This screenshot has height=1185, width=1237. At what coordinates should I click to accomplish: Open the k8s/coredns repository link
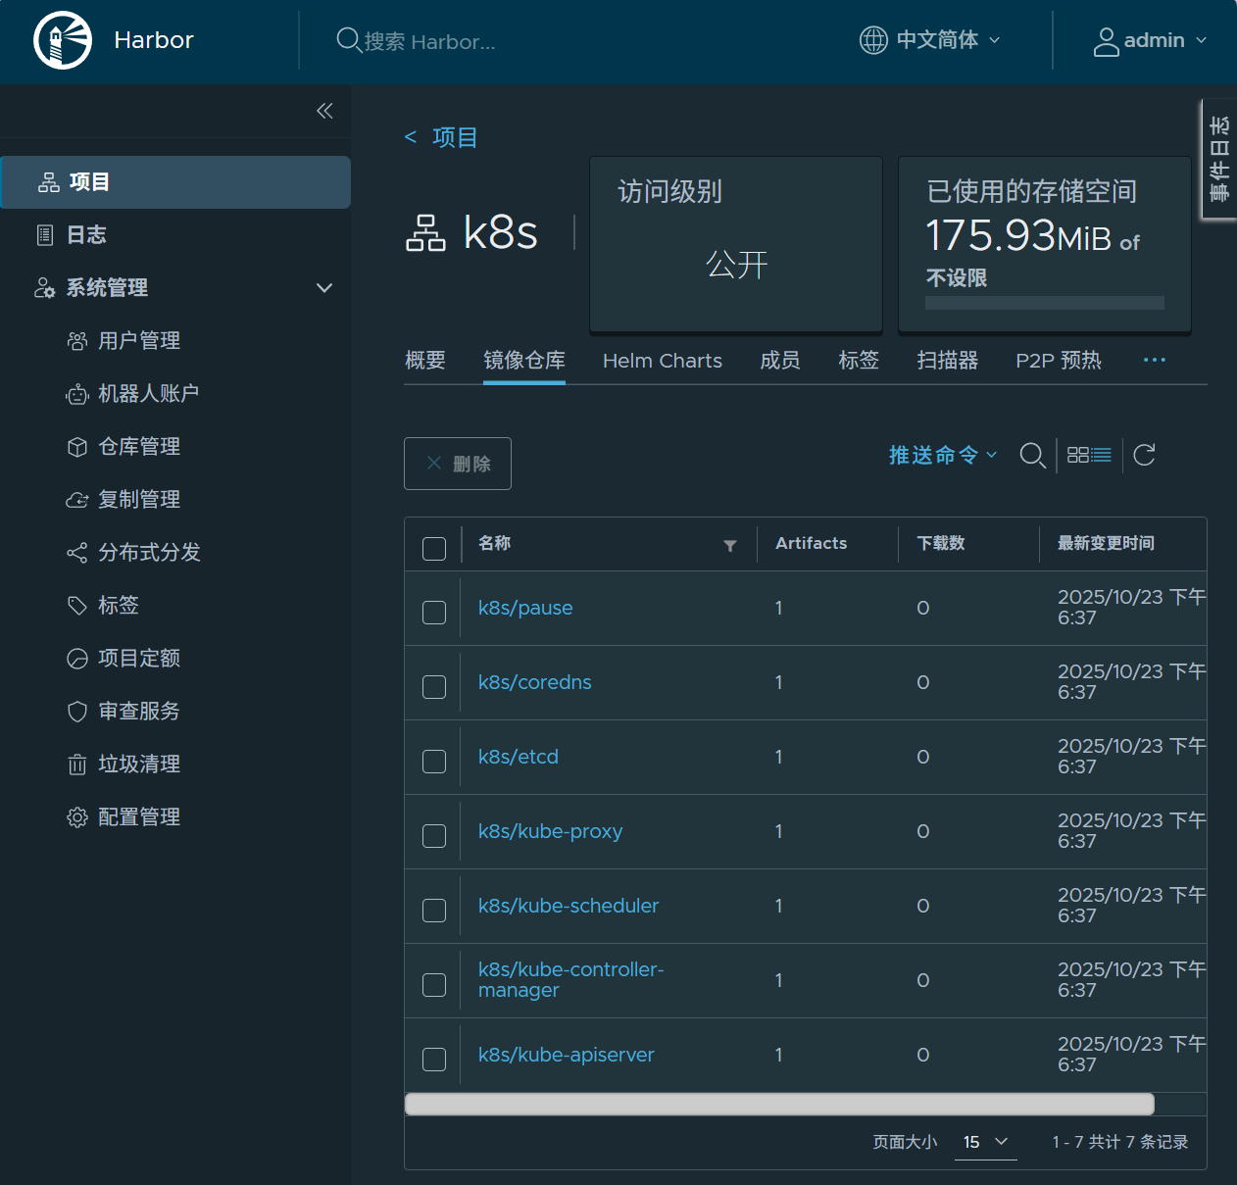535,682
